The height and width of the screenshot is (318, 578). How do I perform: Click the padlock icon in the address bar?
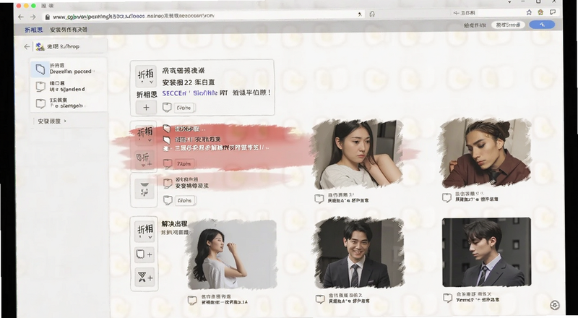47,17
